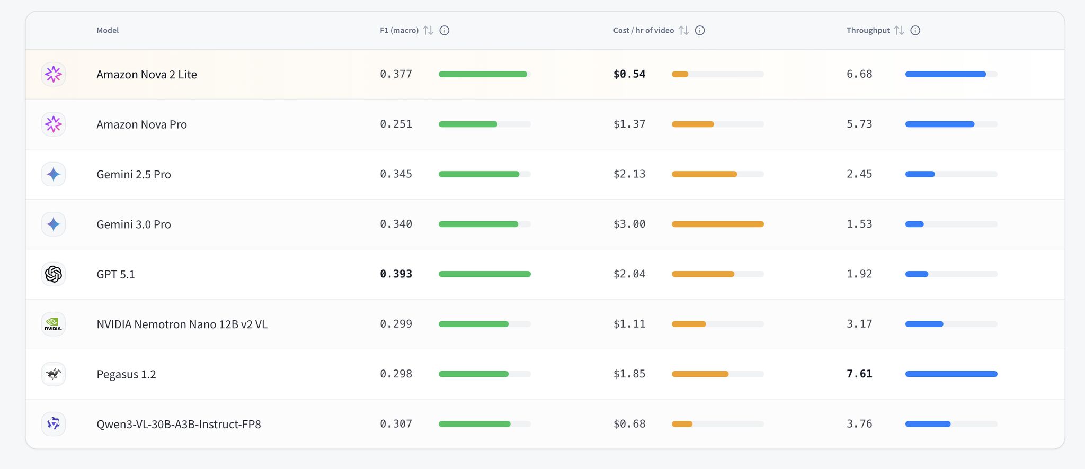Click Amazon Nova 2 Lite F1 score 0.377

(x=396, y=74)
